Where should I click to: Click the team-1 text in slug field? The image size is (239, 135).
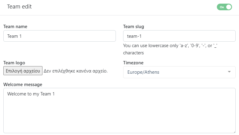point(134,36)
